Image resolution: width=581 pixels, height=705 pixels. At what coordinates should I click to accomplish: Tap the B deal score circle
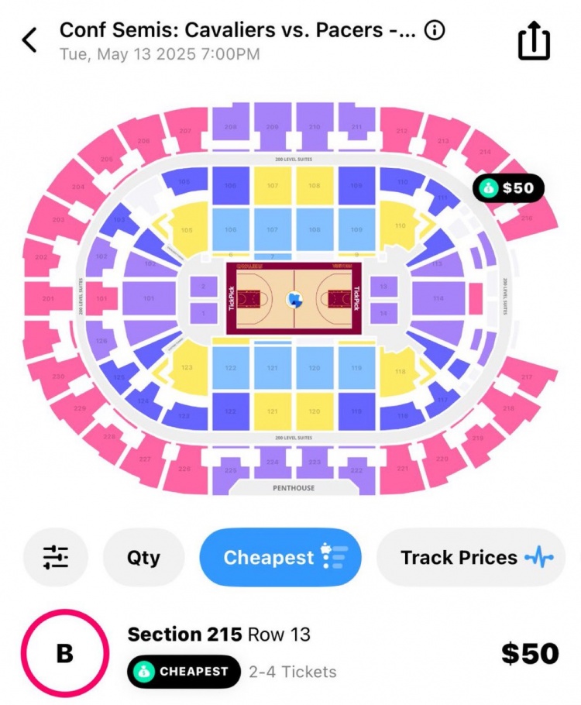[65, 653]
